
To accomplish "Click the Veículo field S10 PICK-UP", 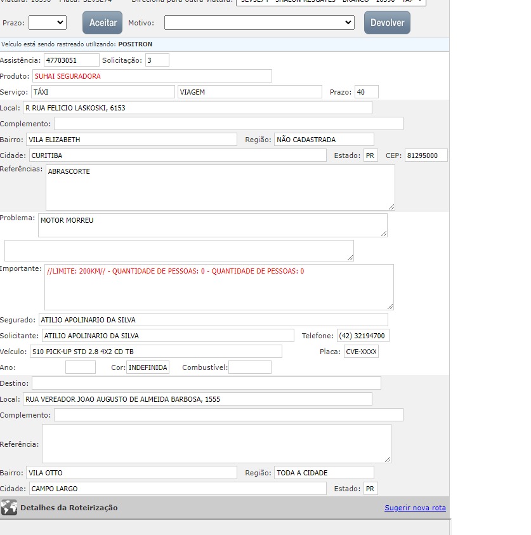I will [x=156, y=352].
